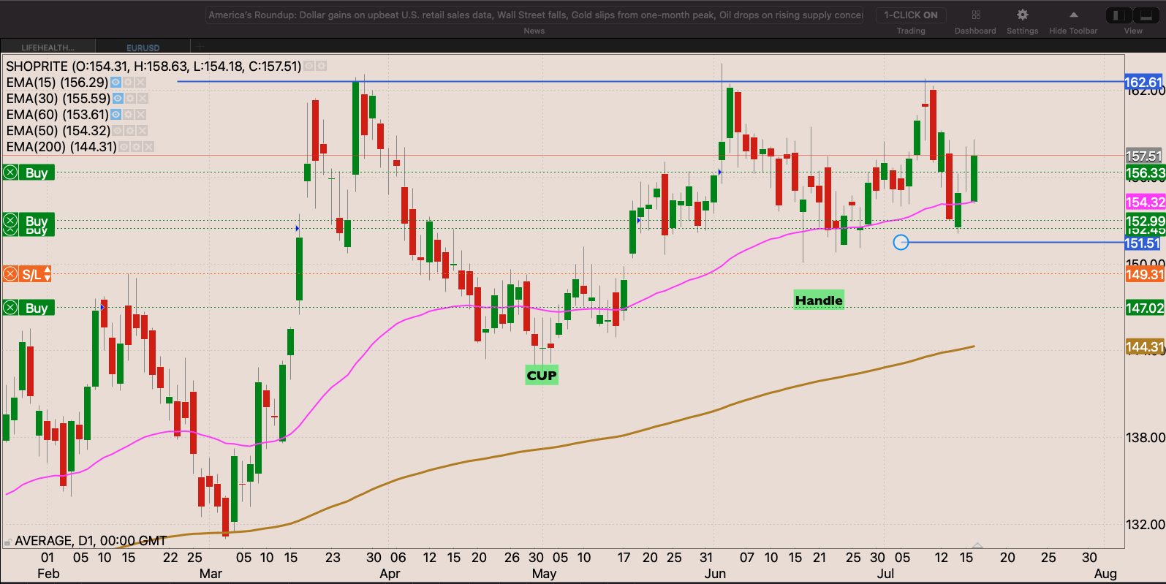Add a new chart tab with plus
The width and height of the screenshot is (1166, 584).
(200, 47)
